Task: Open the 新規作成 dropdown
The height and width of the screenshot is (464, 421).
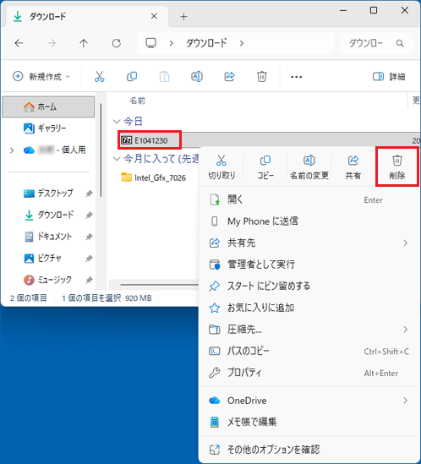Action: coord(41,77)
